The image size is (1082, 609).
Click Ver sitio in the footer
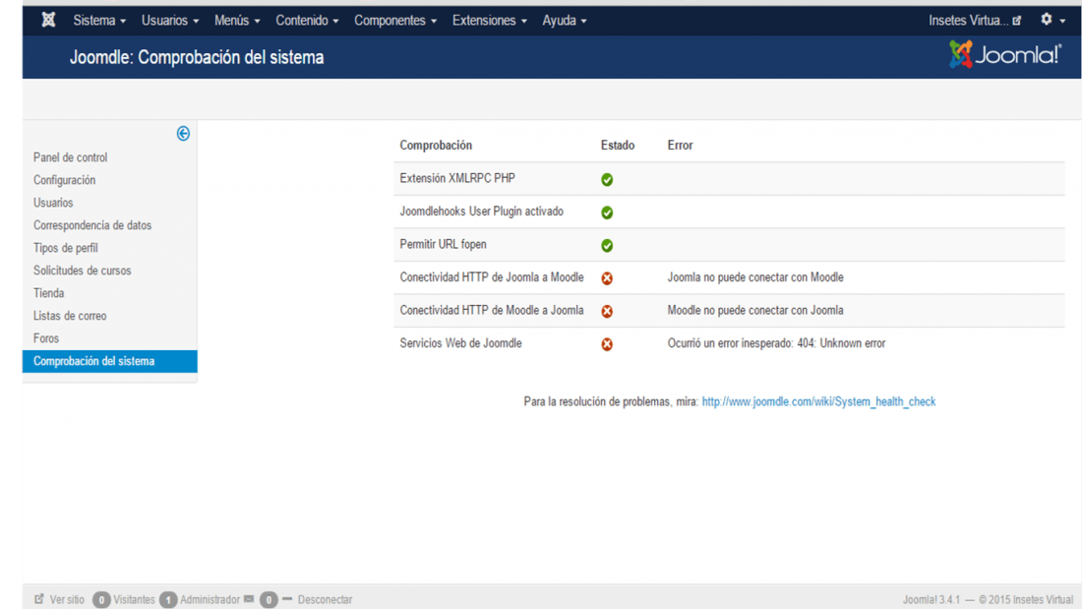coord(67,599)
